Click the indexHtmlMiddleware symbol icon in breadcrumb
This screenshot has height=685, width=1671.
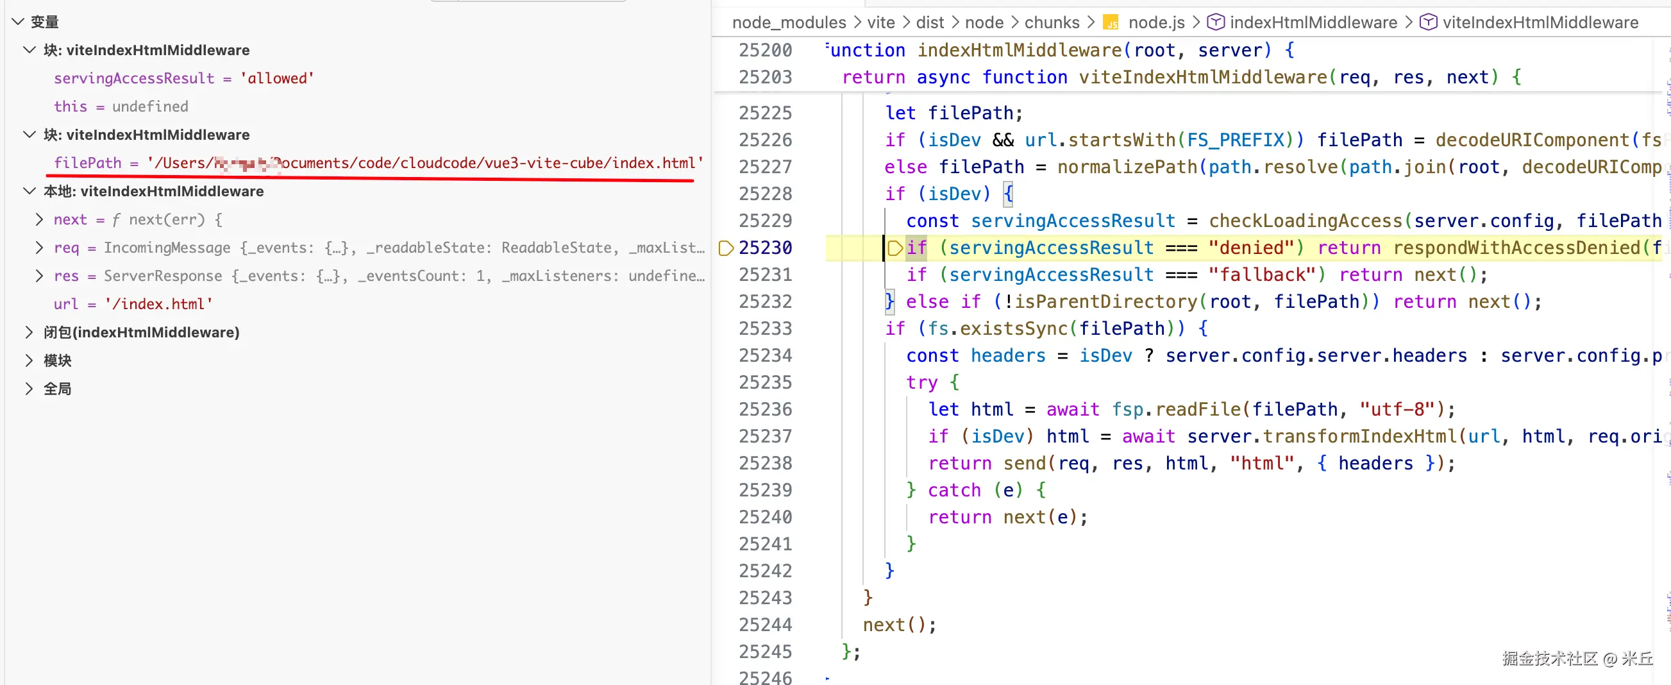1216,22
